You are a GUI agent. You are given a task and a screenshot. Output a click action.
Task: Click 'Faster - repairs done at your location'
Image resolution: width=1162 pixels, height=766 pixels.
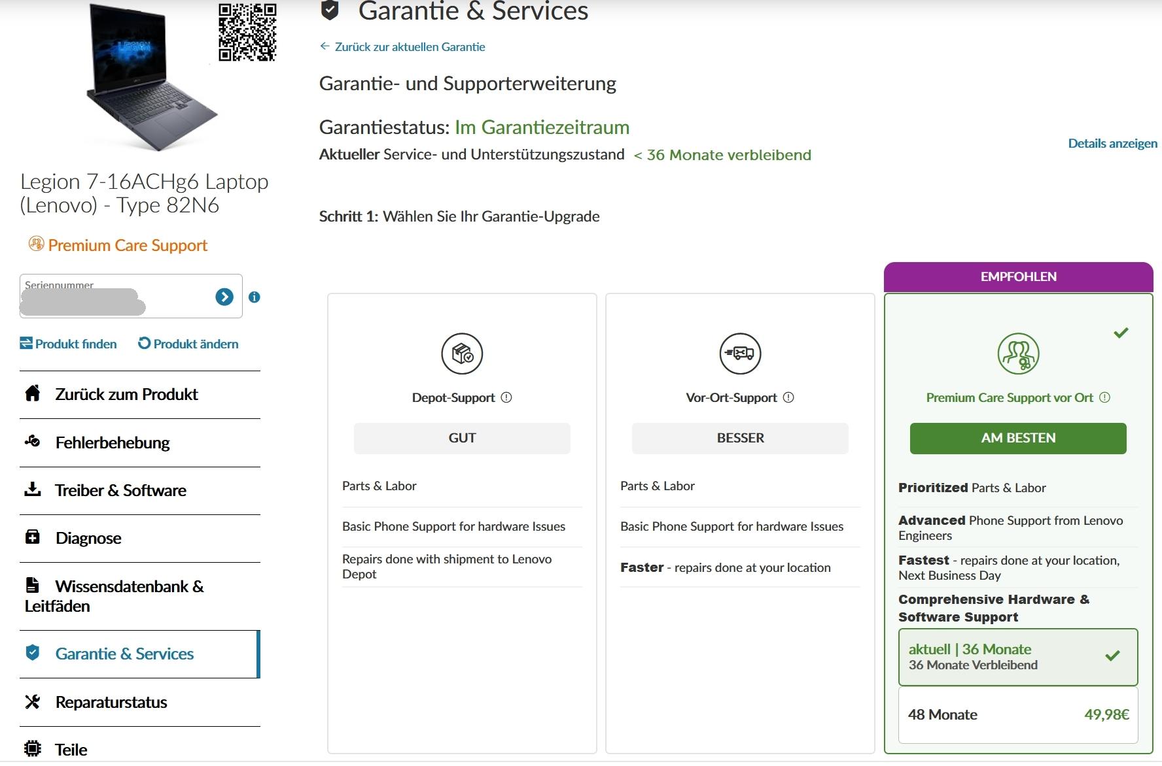(726, 567)
